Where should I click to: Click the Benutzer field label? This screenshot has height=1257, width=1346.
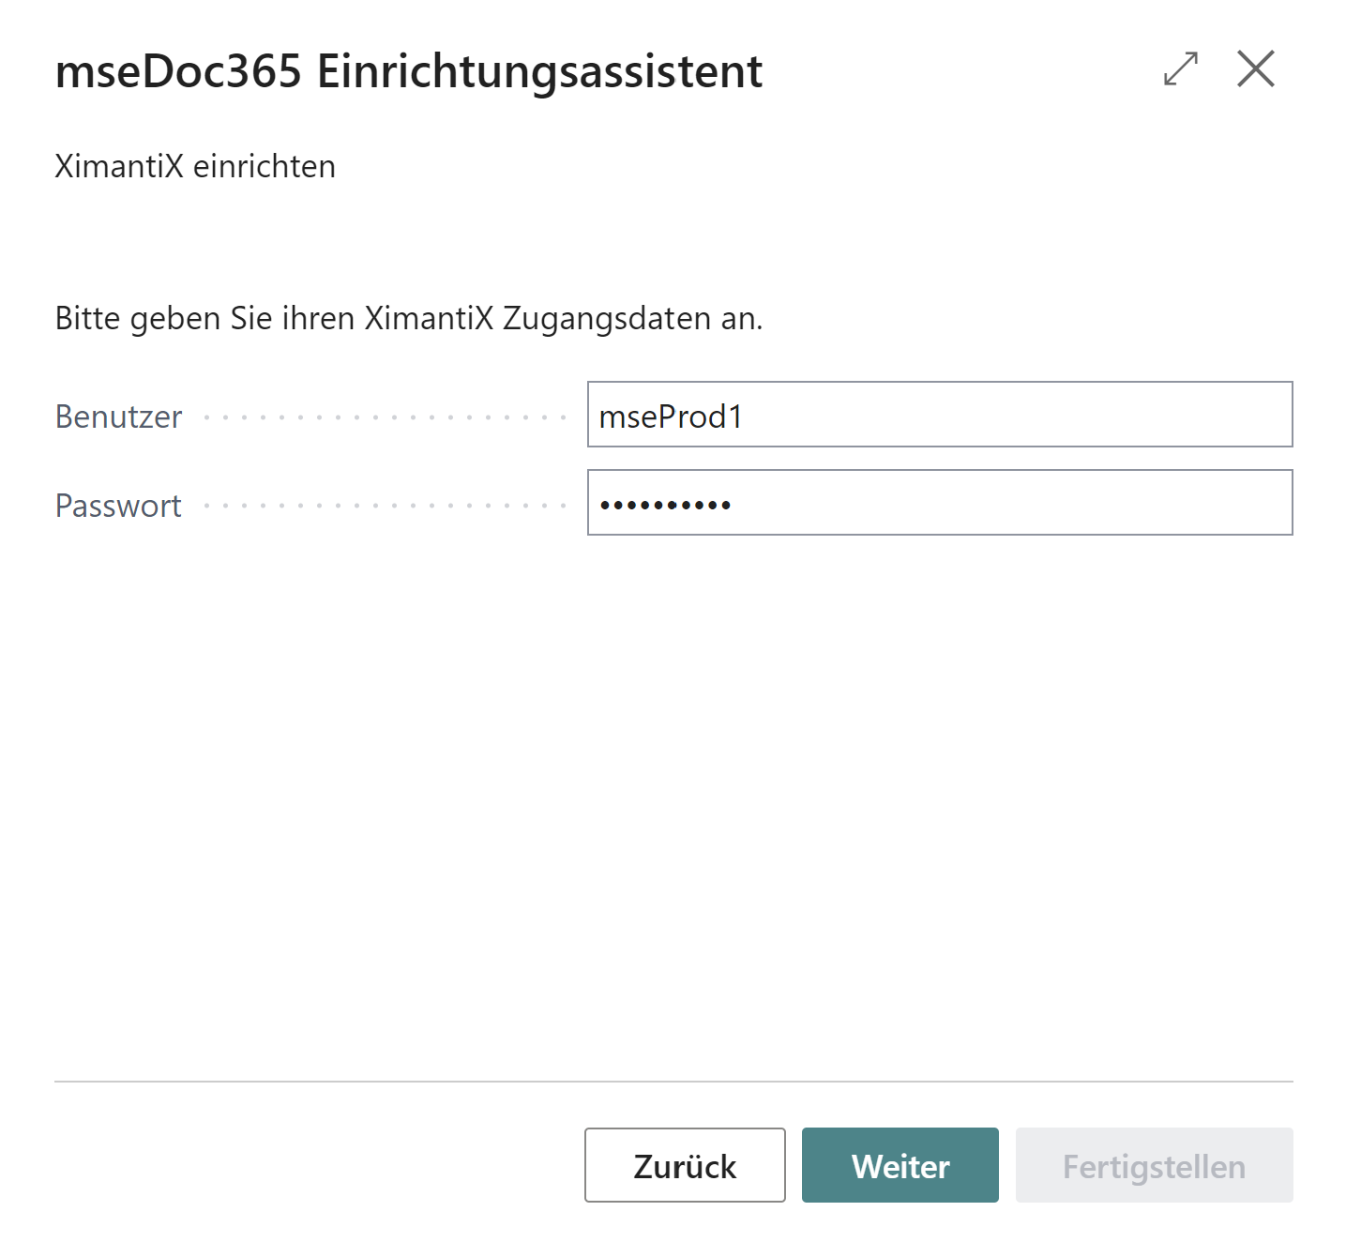point(118,416)
